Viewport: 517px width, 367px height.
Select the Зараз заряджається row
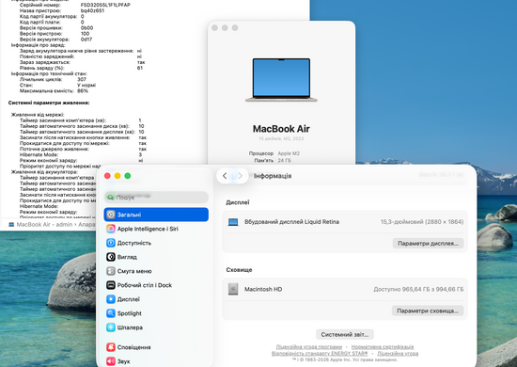point(83,62)
